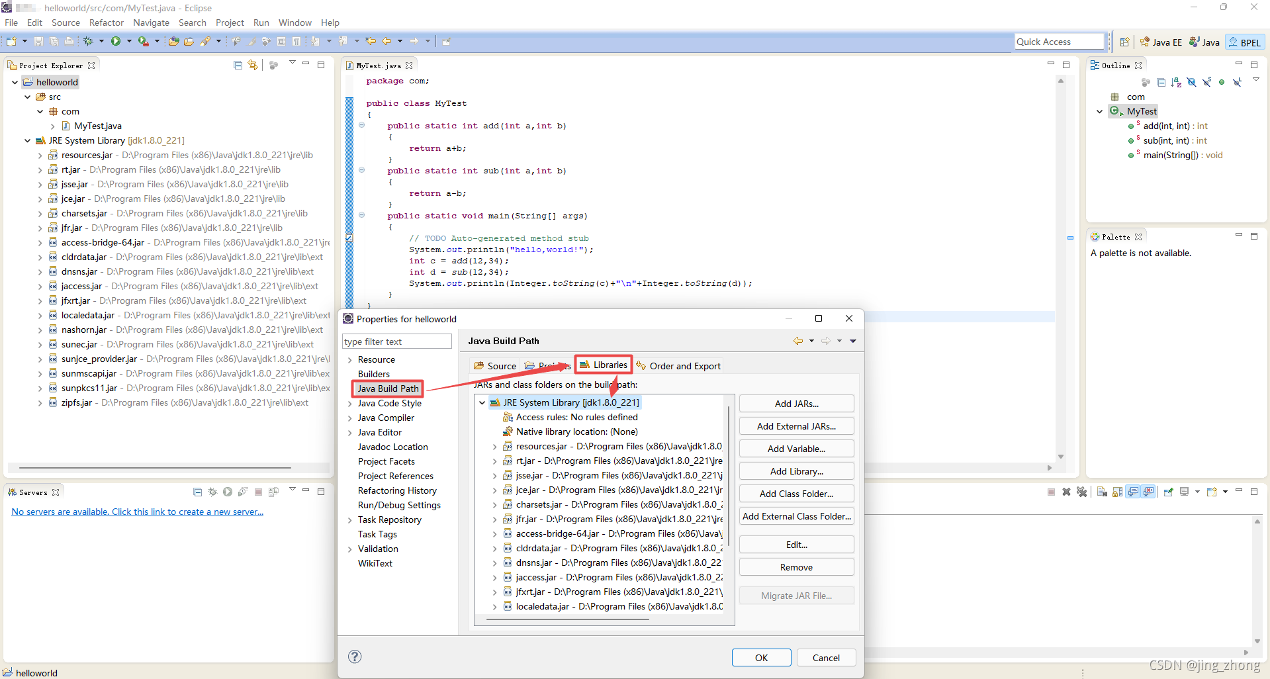The height and width of the screenshot is (679, 1270).
Task: Click the Add Library button
Action: click(x=796, y=471)
